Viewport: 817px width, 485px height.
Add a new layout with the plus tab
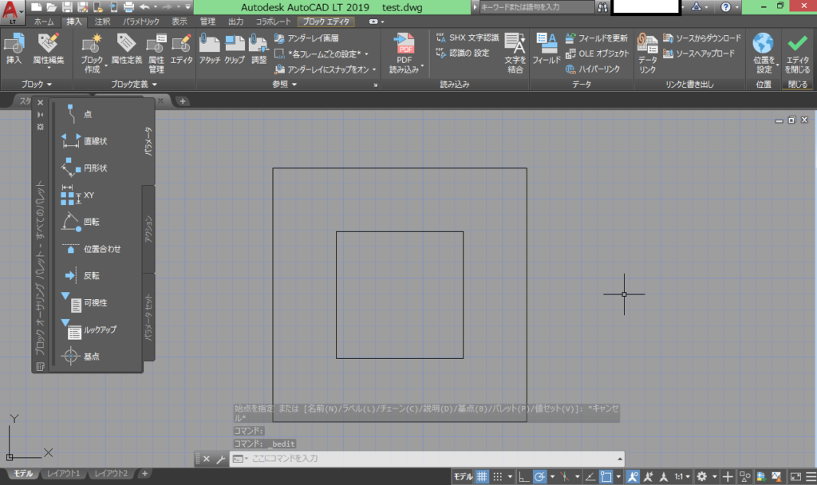(144, 473)
